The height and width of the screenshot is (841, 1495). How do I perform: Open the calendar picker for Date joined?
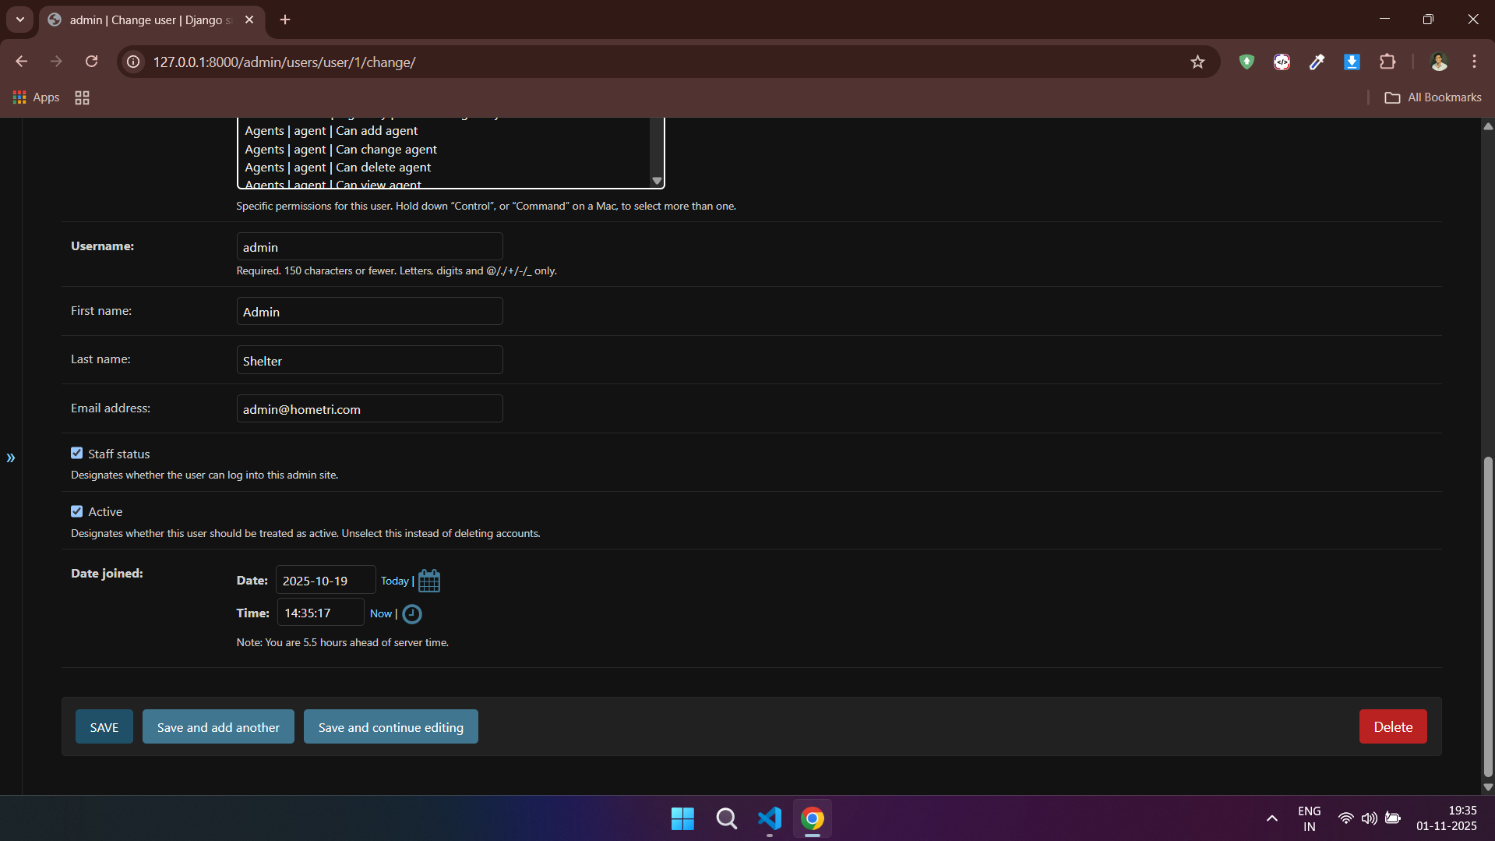pos(429,581)
